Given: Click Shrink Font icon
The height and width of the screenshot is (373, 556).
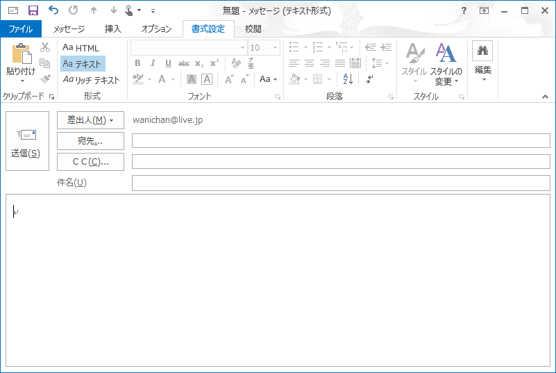Looking at the screenshot, I should [x=244, y=79].
